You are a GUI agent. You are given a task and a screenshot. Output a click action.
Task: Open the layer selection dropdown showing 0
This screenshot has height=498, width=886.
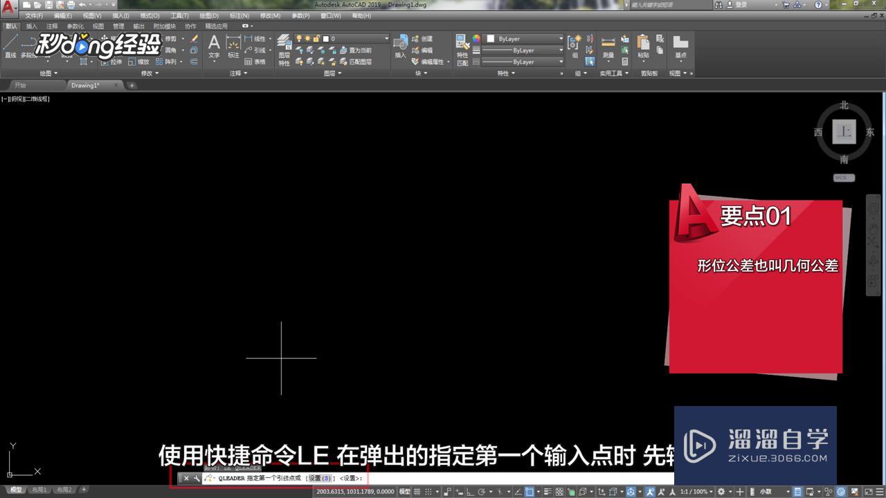[342, 39]
